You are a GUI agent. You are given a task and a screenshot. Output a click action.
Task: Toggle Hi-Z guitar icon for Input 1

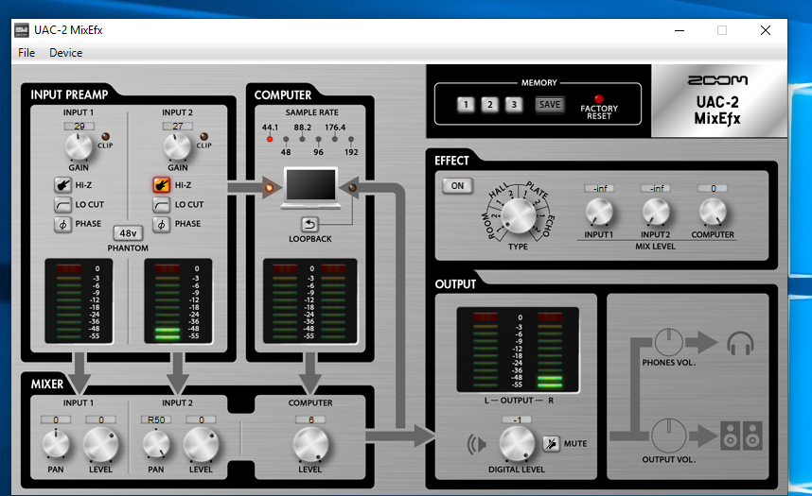pyautogui.click(x=62, y=184)
